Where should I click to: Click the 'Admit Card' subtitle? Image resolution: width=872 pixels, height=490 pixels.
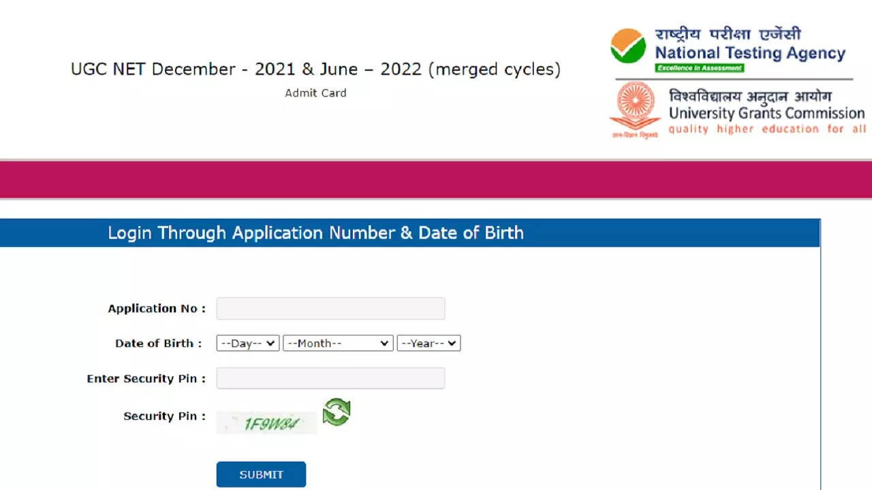coord(315,93)
